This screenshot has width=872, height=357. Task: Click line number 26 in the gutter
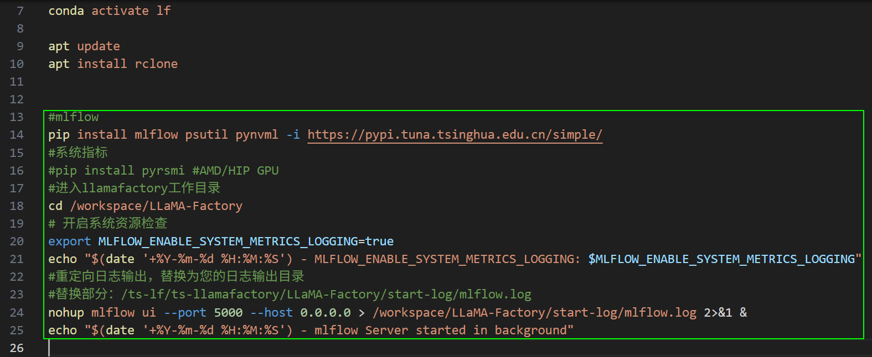[x=17, y=348]
